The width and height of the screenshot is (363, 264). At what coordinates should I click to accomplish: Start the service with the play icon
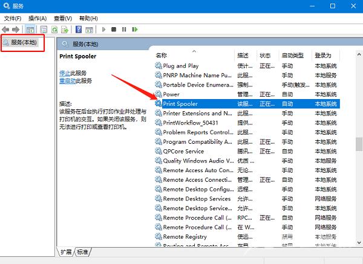[x=103, y=30]
